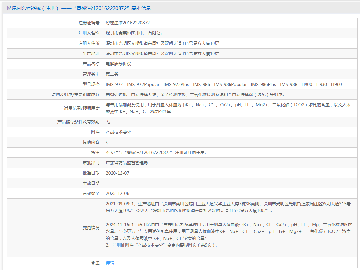360x270 pixels.
Task: Click the 其他内容 label
Action: tap(91, 142)
